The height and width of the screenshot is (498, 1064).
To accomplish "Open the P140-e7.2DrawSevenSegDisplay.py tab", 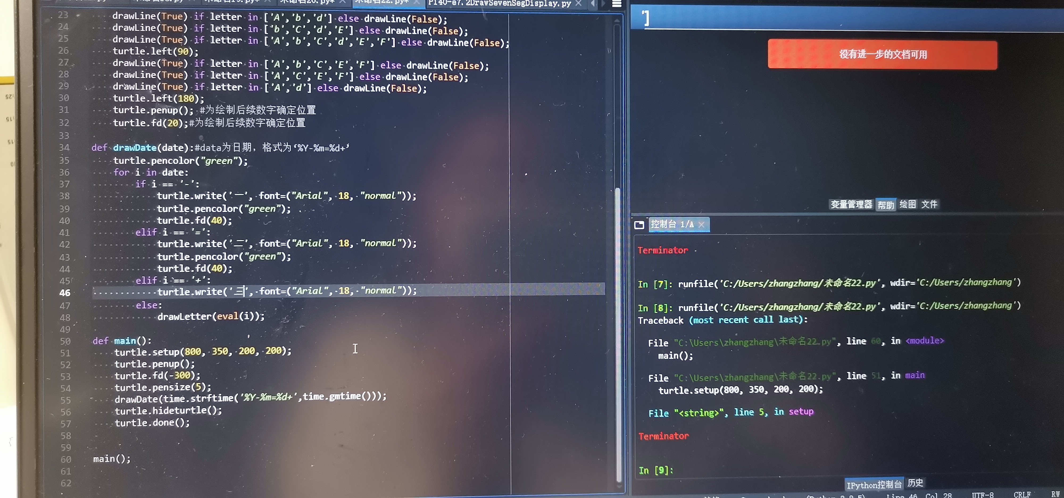I will pyautogui.click(x=499, y=3).
